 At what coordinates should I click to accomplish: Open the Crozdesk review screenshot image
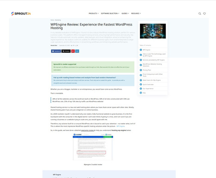click(93, 147)
